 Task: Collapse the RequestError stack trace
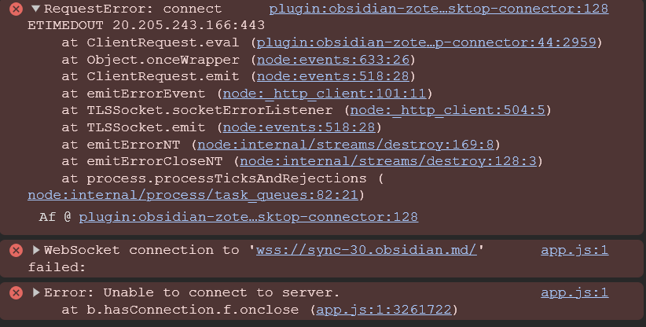point(35,9)
